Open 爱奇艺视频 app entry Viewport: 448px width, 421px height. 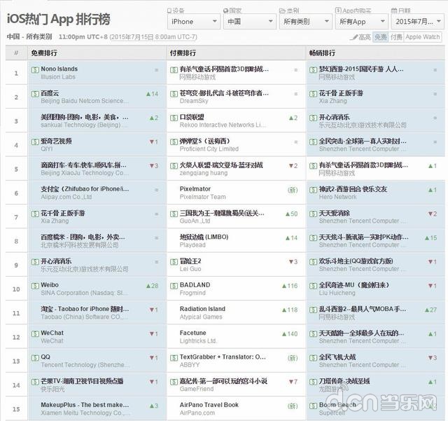coord(56,141)
